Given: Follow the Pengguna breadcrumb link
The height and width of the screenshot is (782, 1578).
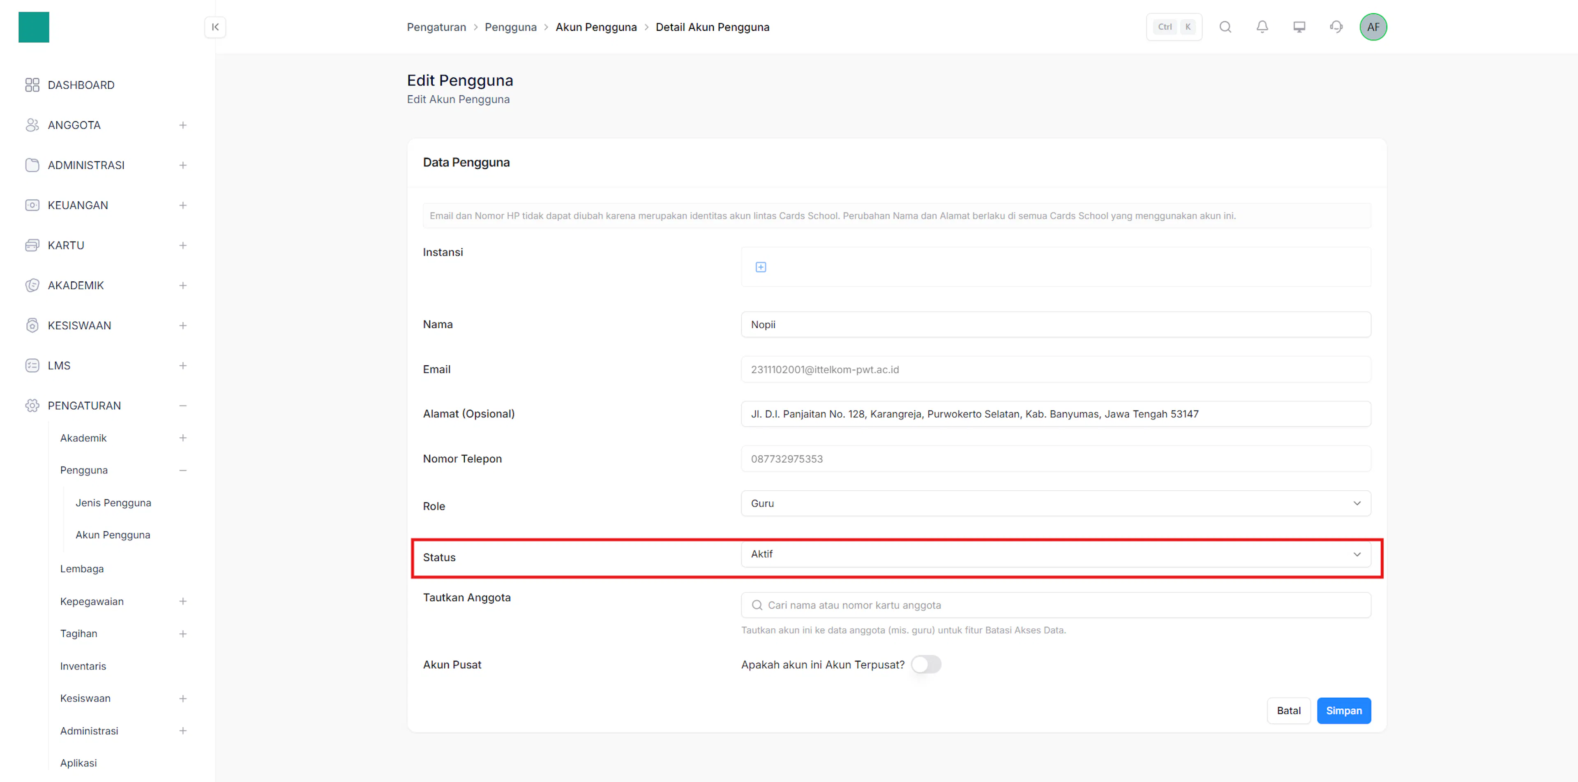Looking at the screenshot, I should pos(510,27).
